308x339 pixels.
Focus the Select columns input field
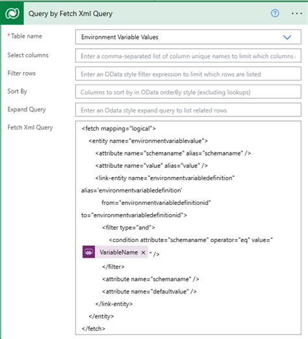click(x=188, y=56)
